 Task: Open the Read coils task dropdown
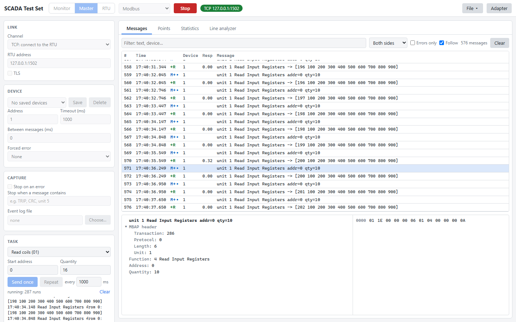tap(59, 252)
